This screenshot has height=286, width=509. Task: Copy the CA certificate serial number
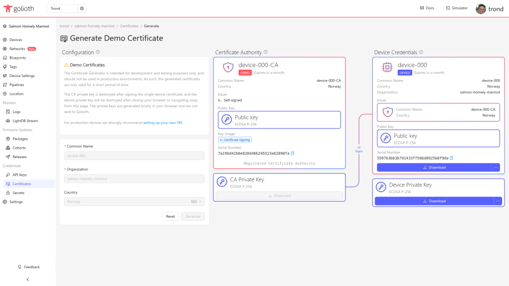coord(293,153)
